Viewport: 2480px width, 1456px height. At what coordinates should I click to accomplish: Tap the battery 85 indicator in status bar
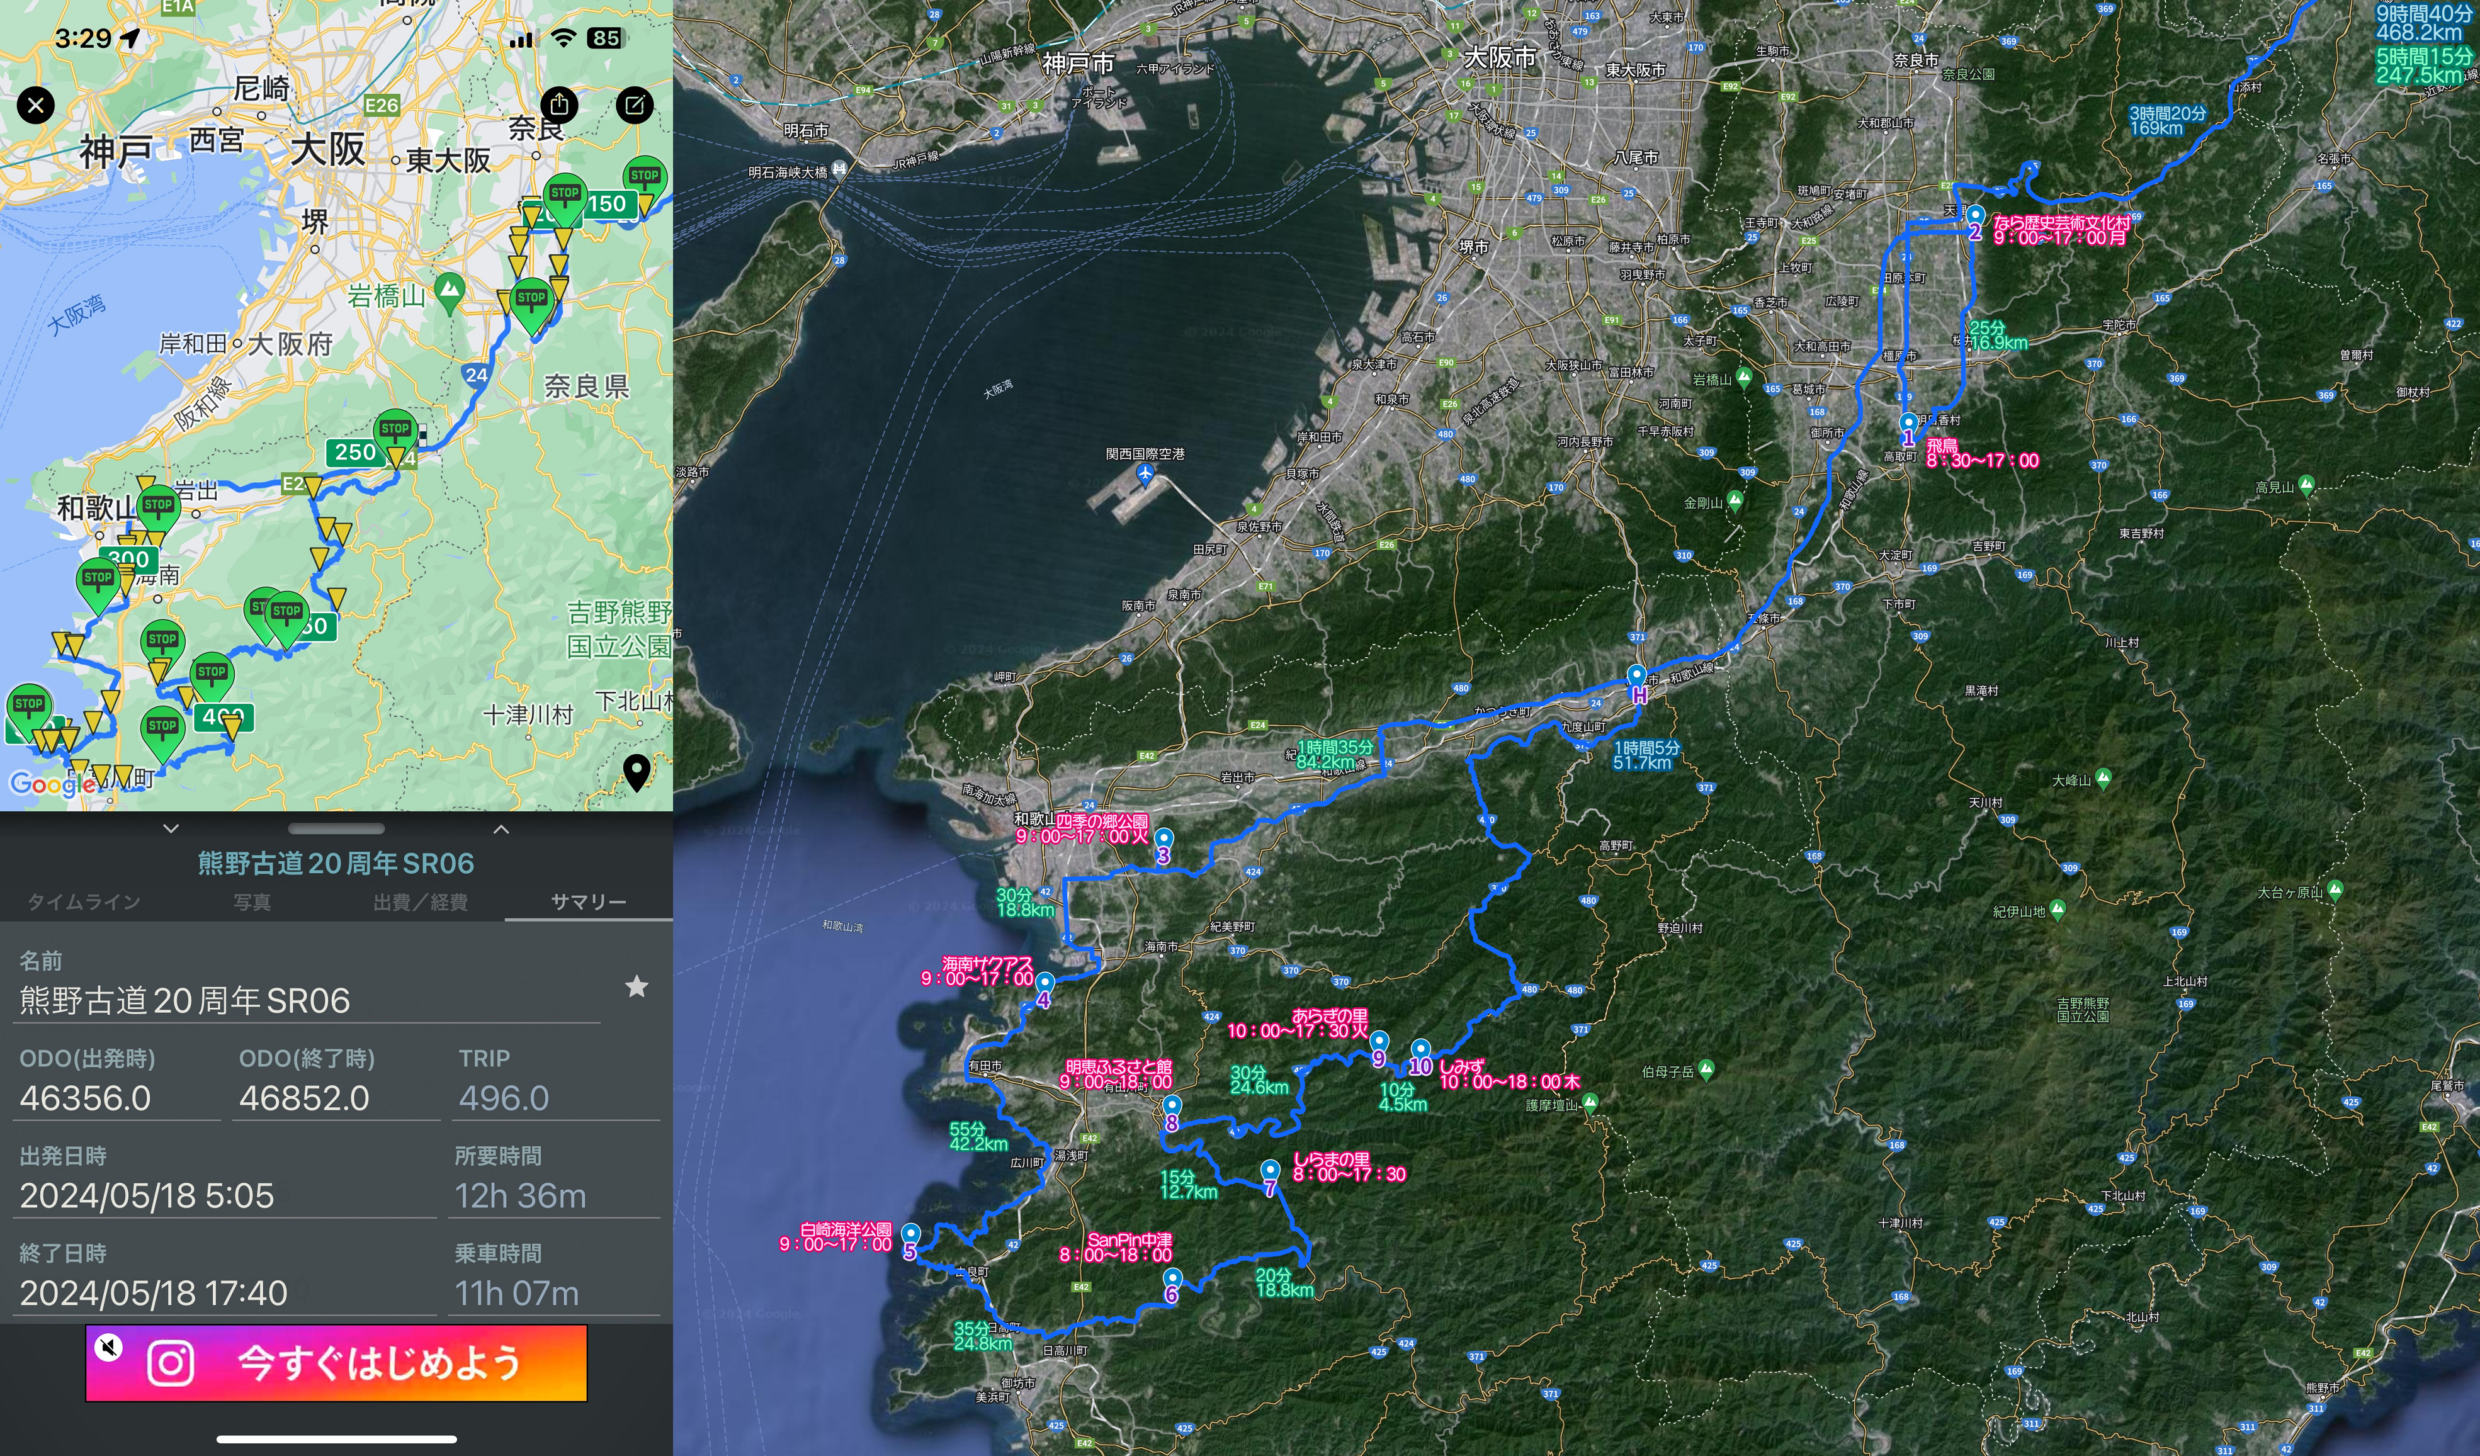[607, 38]
